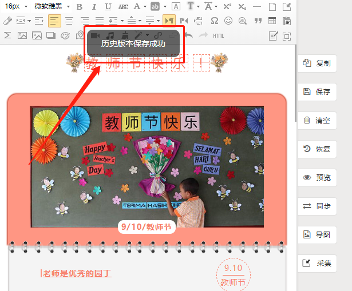Select the eraser clear formatting tool

[x=7, y=21]
